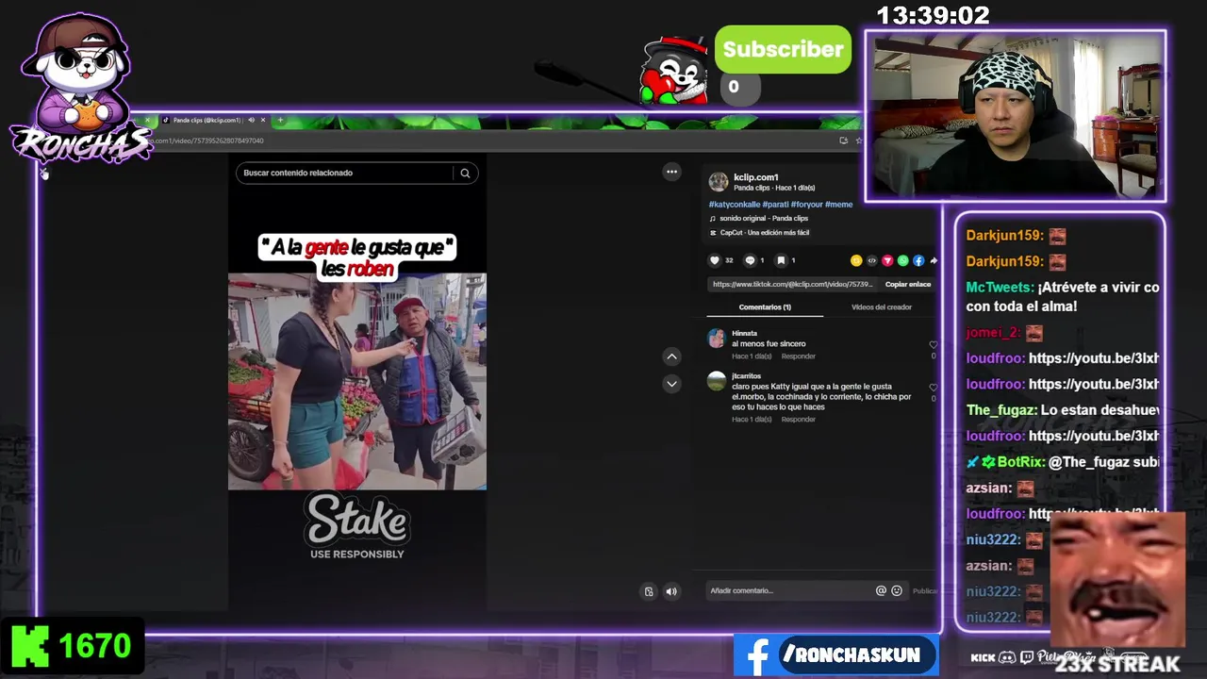The height and width of the screenshot is (679, 1207).
Task: Toggle video mute speaker icon
Action: [x=671, y=591]
